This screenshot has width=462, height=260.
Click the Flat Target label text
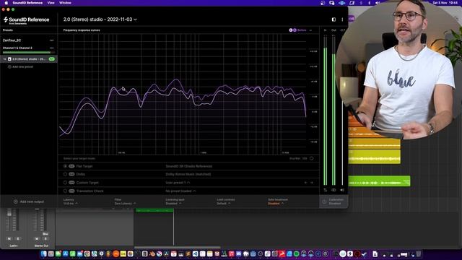tap(84, 166)
